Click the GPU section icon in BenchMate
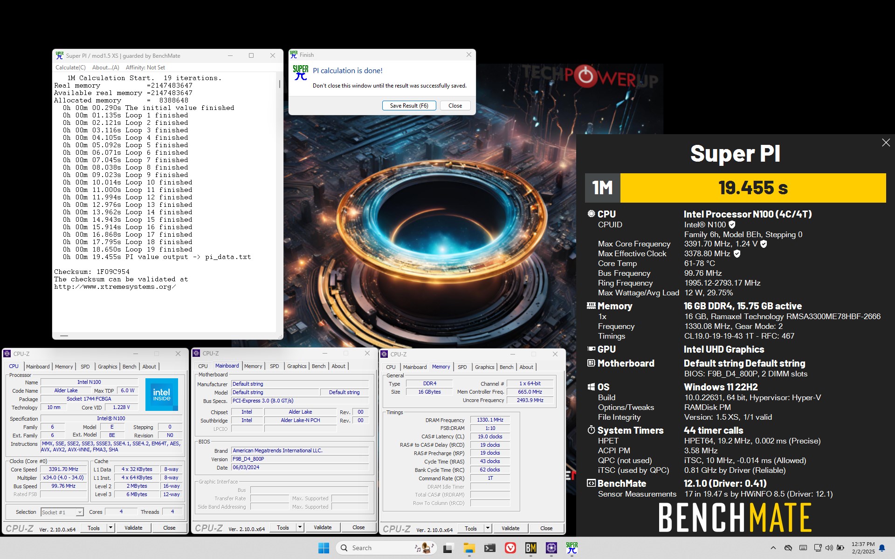The image size is (895, 559). tap(591, 348)
